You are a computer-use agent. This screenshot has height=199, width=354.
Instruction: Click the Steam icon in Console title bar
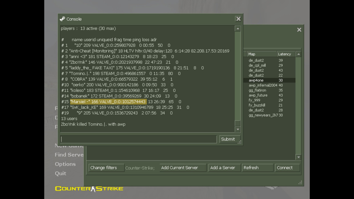pos(62,19)
